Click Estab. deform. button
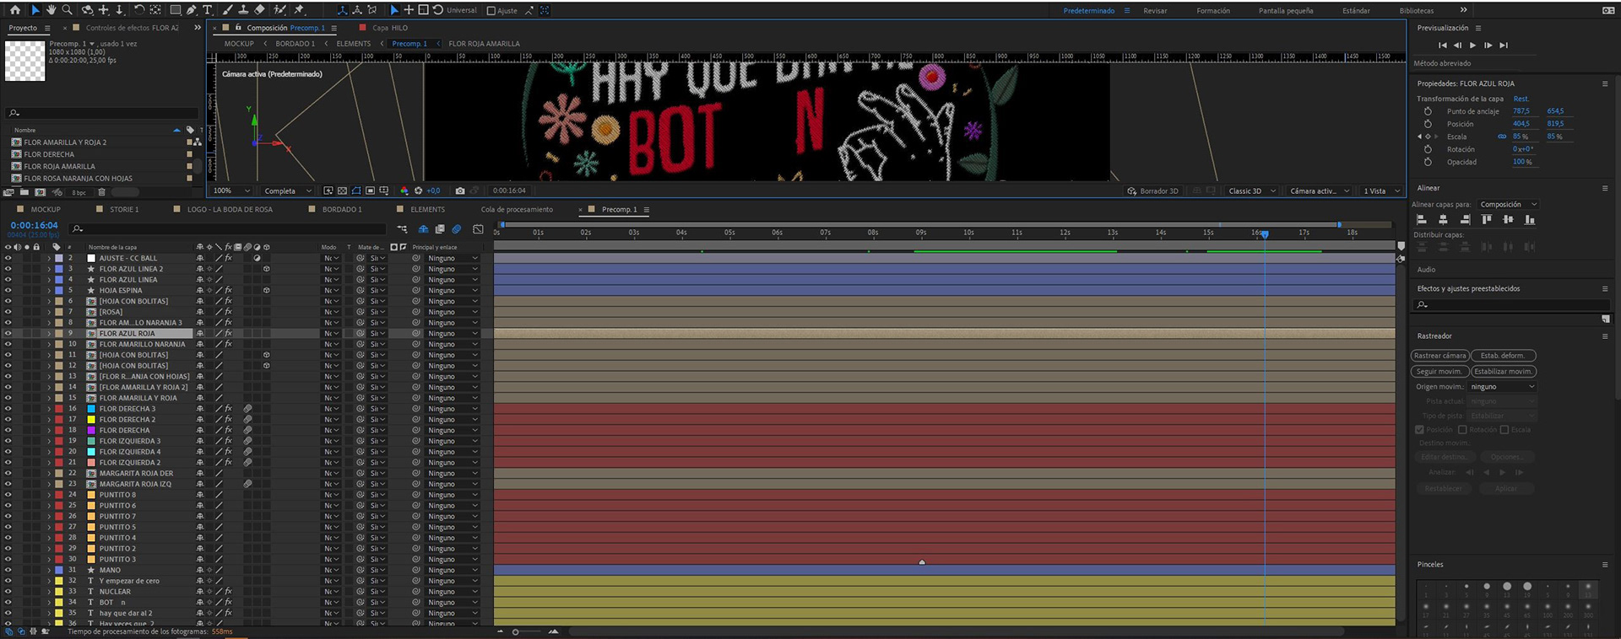This screenshot has height=639, width=1621. click(x=1503, y=356)
